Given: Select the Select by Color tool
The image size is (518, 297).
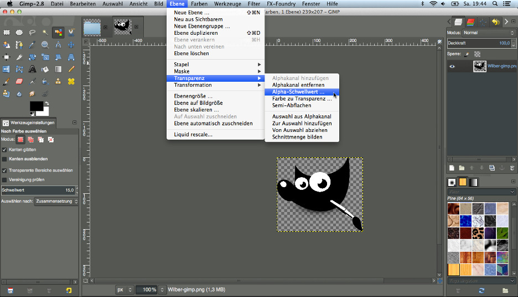Looking at the screenshot, I should [x=58, y=33].
